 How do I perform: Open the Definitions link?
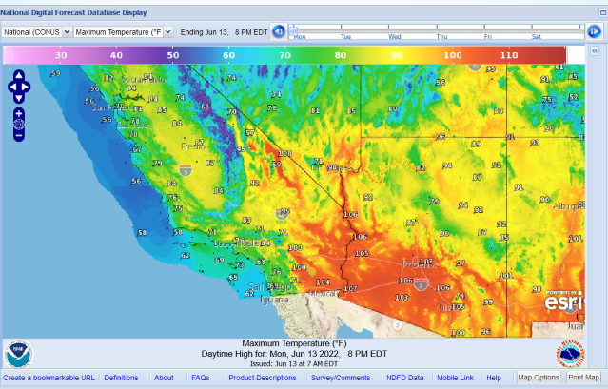pos(121,378)
